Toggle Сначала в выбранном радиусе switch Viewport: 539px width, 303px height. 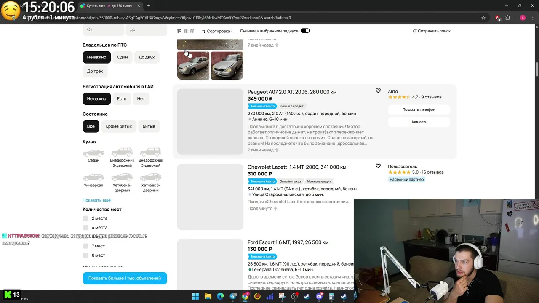point(305,31)
